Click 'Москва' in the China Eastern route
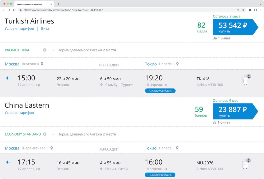Viewport: 264px width, 179px height. pos(12,148)
